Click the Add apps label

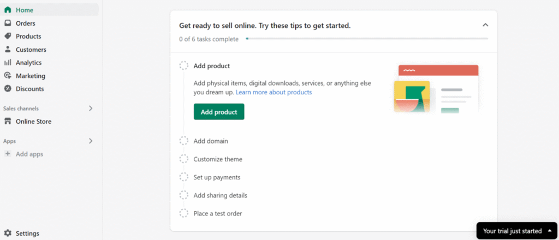pos(29,154)
